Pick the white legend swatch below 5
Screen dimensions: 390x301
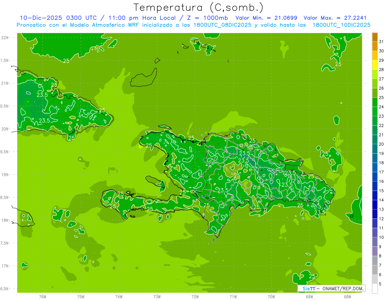coord(375,289)
